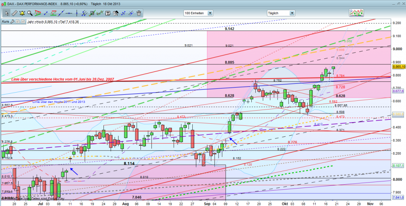Select the dashed blue line tool
This screenshot has height=206, width=406.
click(123, 13)
